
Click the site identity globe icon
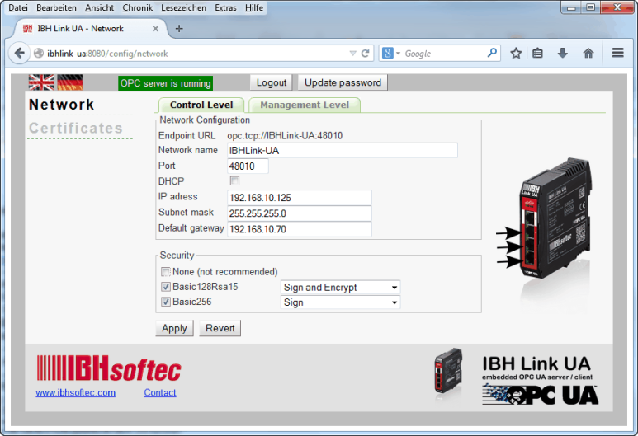[39, 54]
